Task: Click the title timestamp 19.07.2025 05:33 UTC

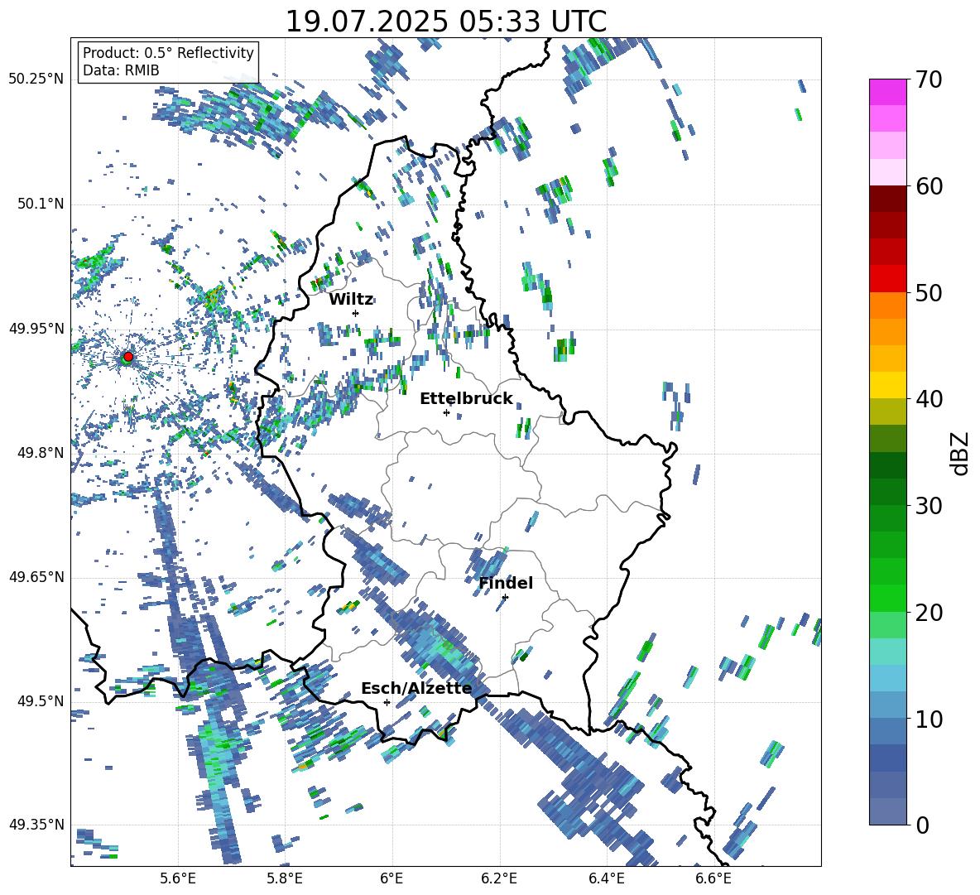Action: (446, 22)
